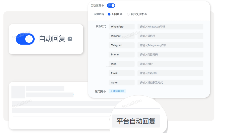The image size is (225, 139).
Task: Focus the 请输入微信号 input field
Action: (170, 36)
